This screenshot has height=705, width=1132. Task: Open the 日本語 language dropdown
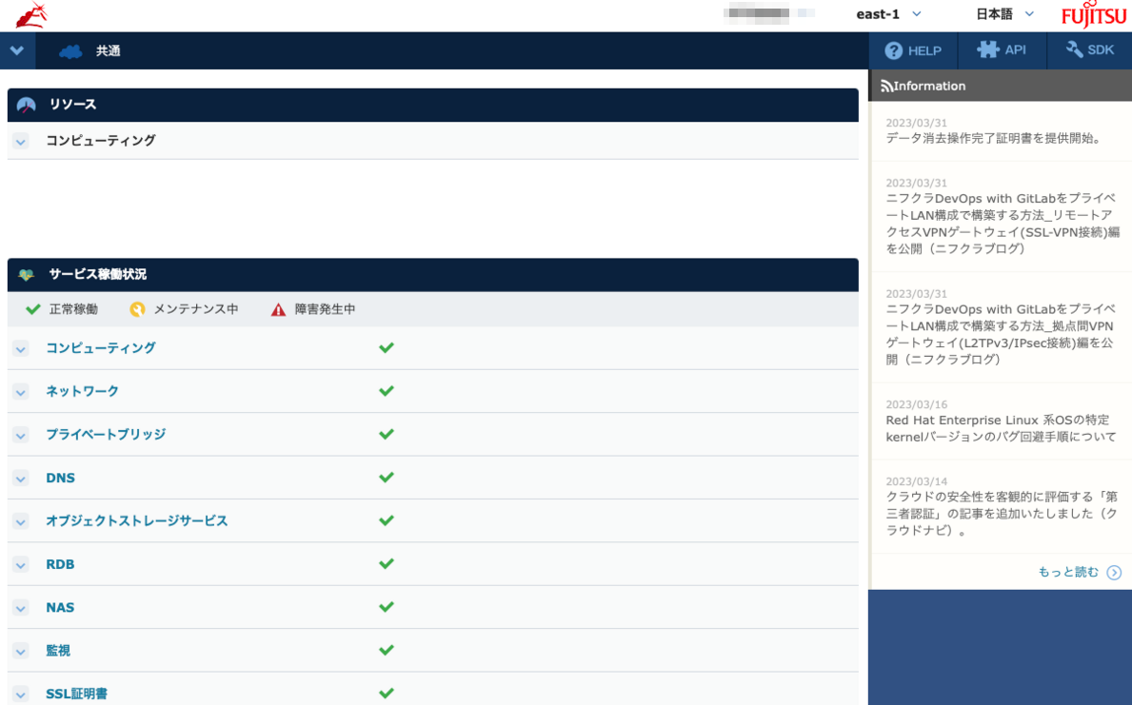[1004, 14]
